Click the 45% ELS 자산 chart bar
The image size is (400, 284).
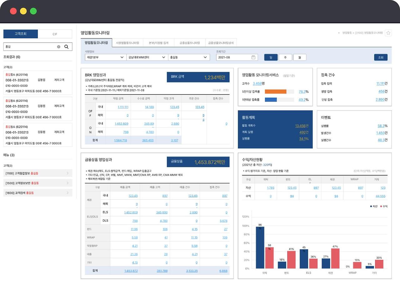pyautogui.click(x=304, y=259)
